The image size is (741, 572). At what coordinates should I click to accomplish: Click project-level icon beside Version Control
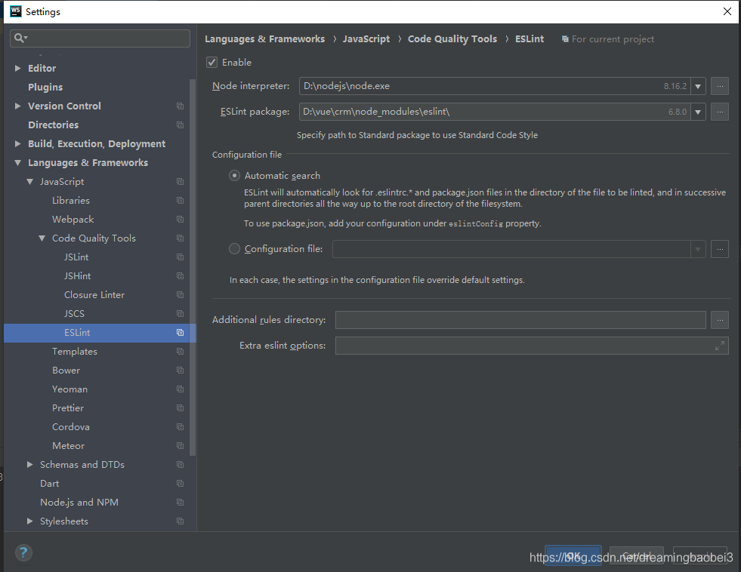point(180,106)
